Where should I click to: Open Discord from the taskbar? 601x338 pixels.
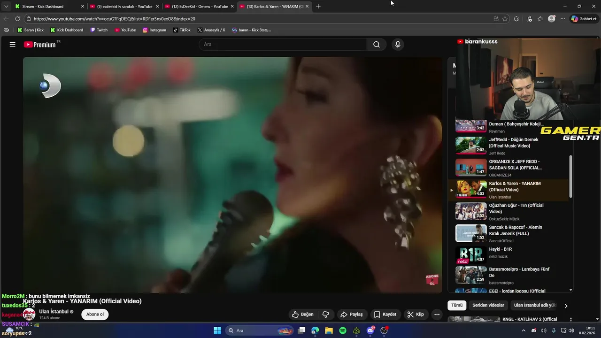click(x=370, y=330)
